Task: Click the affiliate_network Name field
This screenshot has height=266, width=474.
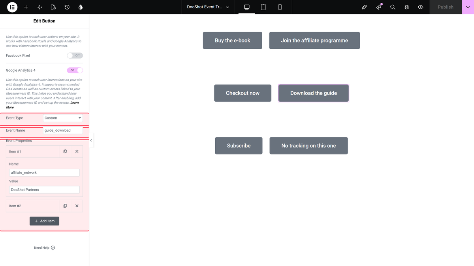Action: [44, 173]
